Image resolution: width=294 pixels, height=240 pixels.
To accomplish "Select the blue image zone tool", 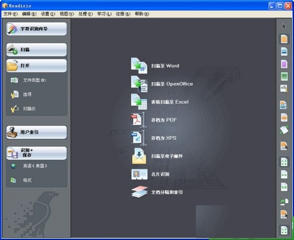I will pos(284,51).
